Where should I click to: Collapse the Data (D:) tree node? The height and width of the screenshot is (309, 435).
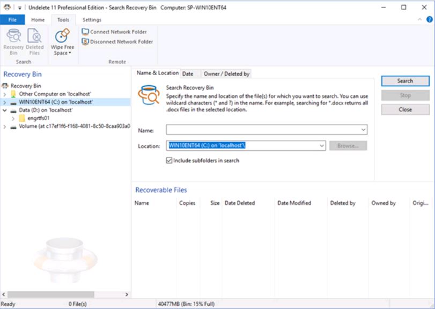pos(5,110)
